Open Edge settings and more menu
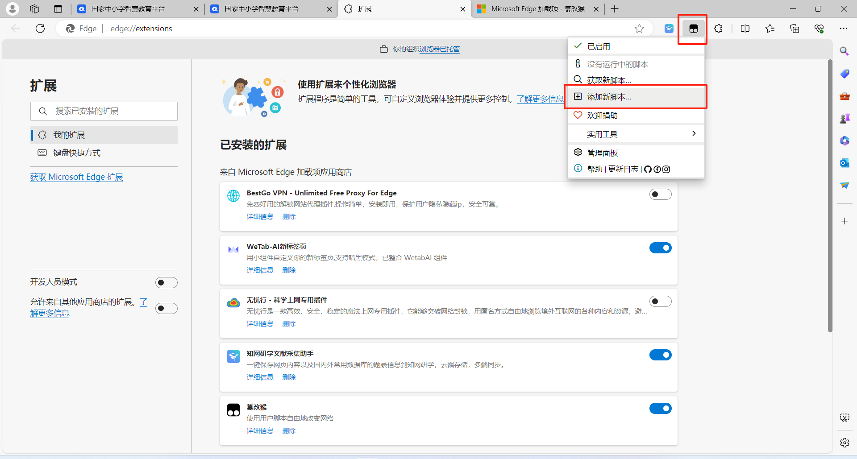Screen dimensions: 857x459 coord(843,29)
